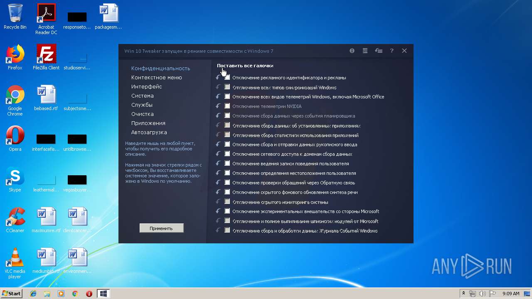Open the Start menu button
The image size is (532, 299).
tap(11, 294)
